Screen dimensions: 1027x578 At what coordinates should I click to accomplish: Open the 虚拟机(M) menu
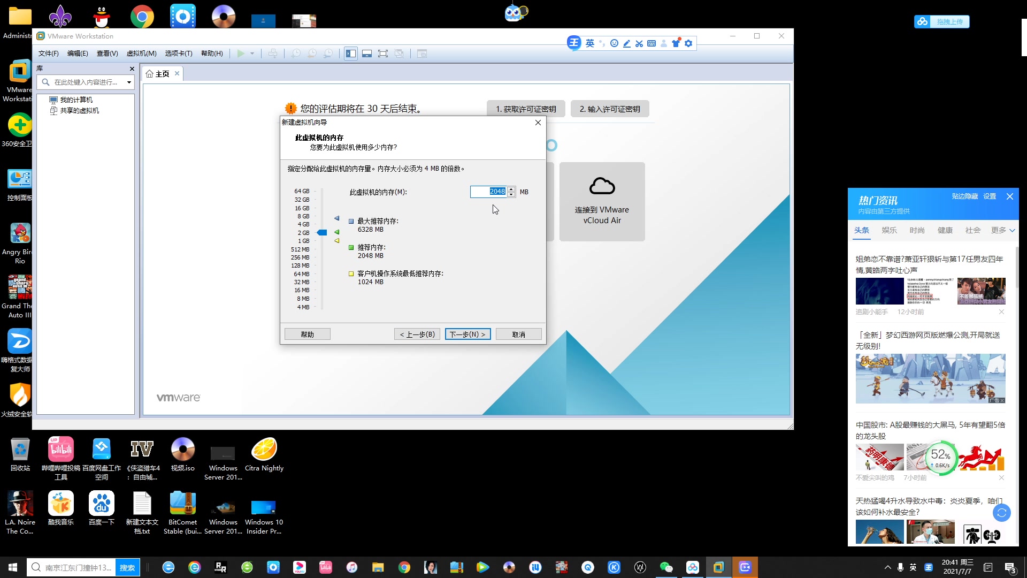click(141, 53)
